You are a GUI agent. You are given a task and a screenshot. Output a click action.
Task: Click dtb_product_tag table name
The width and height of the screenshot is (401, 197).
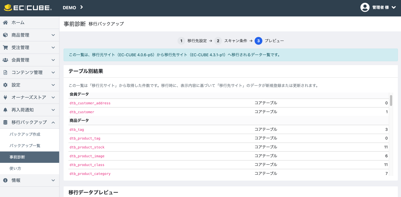pos(85,138)
